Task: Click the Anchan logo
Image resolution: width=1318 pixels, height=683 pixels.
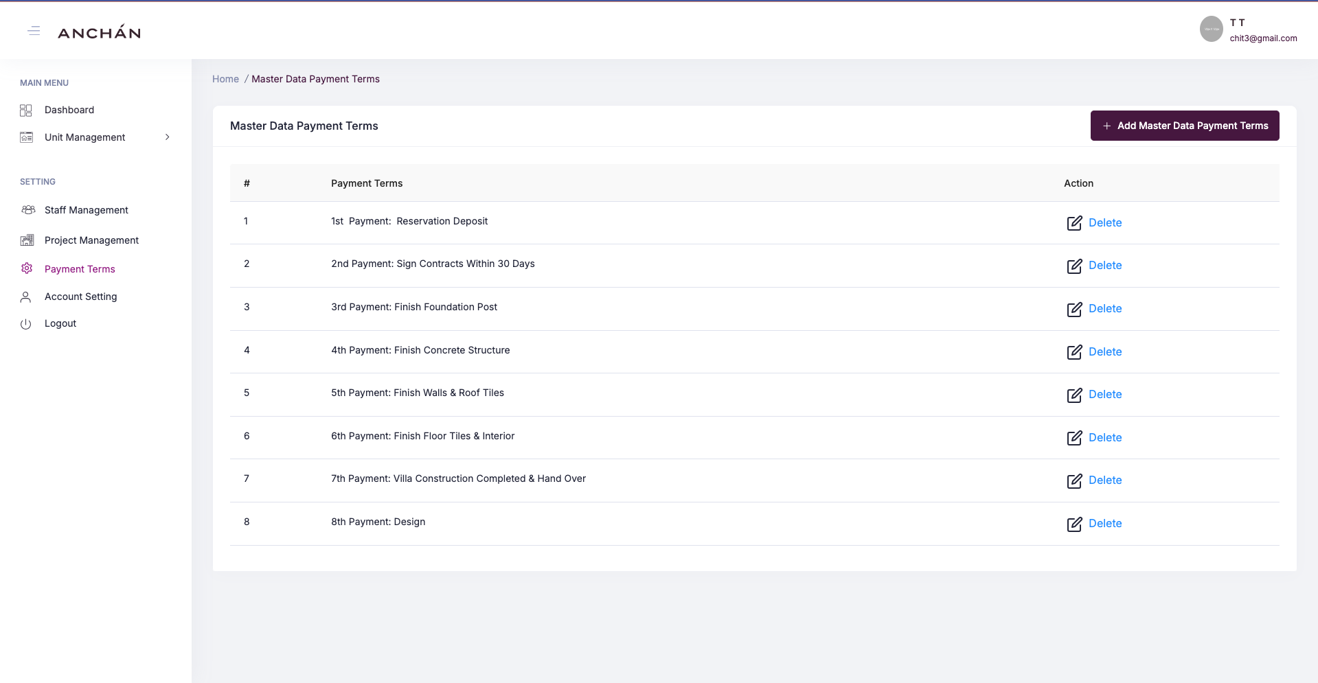Action: pos(100,32)
